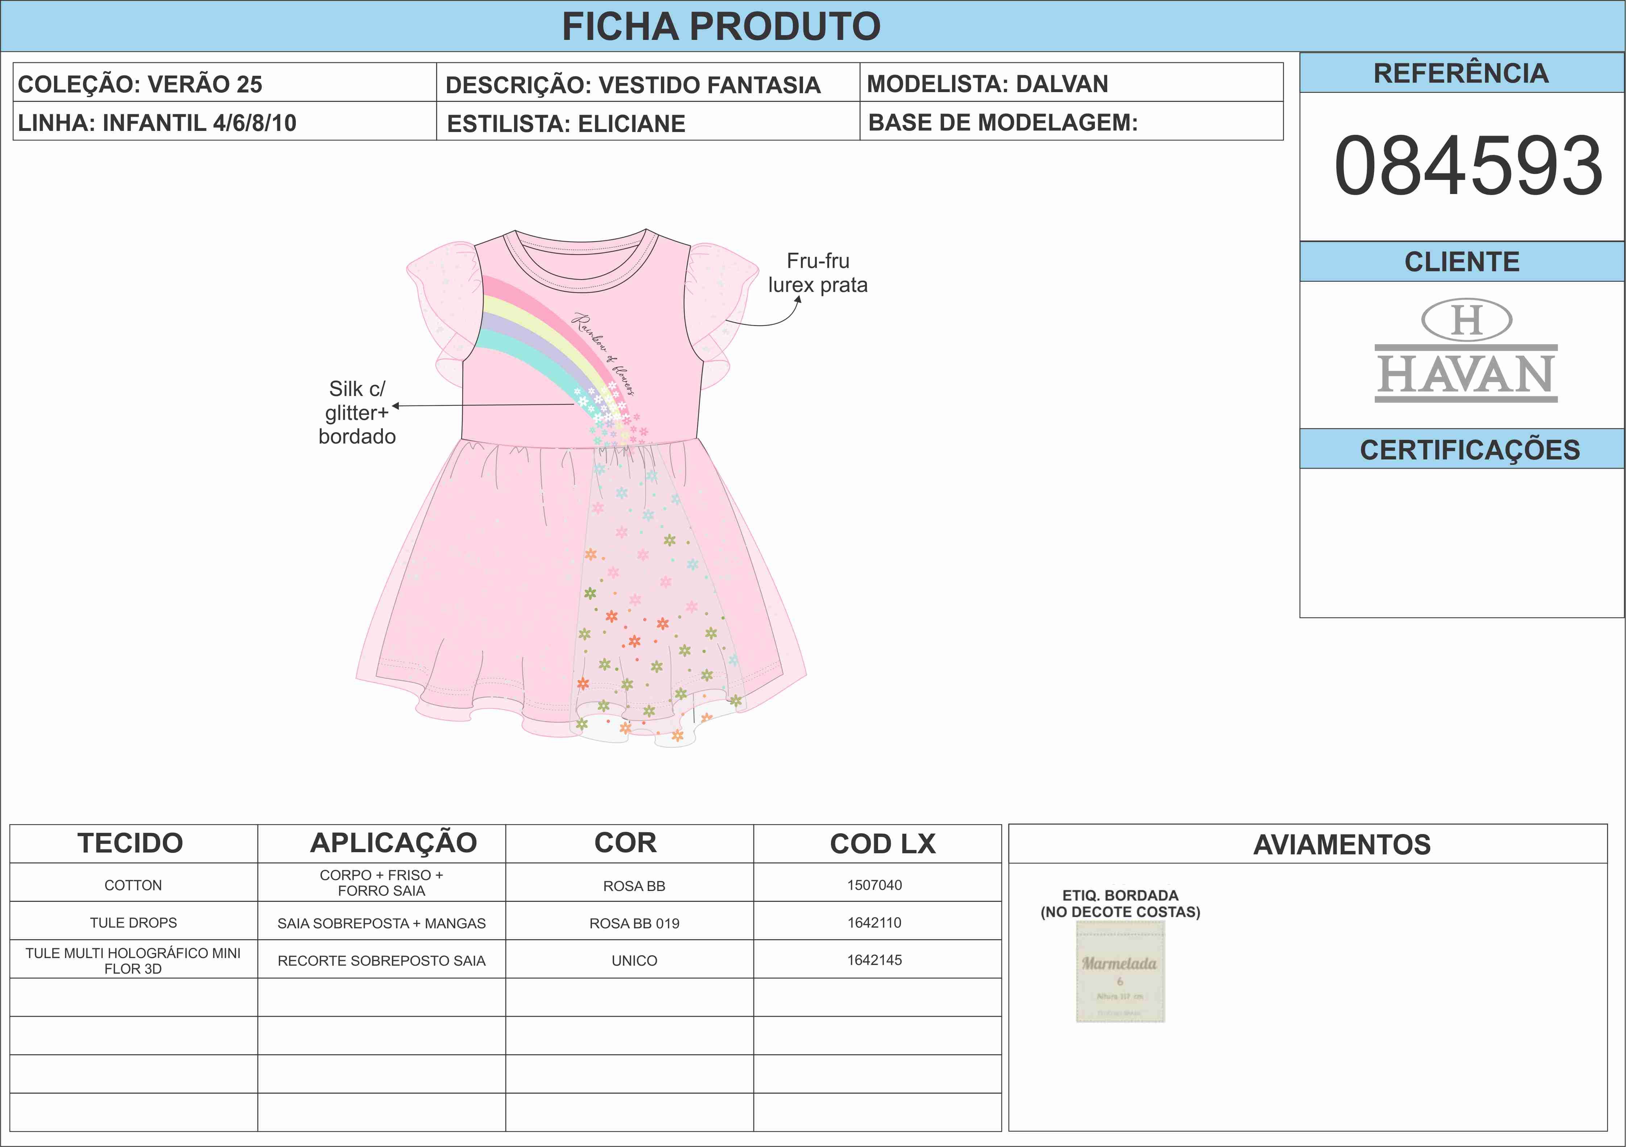Image resolution: width=1626 pixels, height=1147 pixels.
Task: Click the TECIDO column header
Action: (130, 843)
